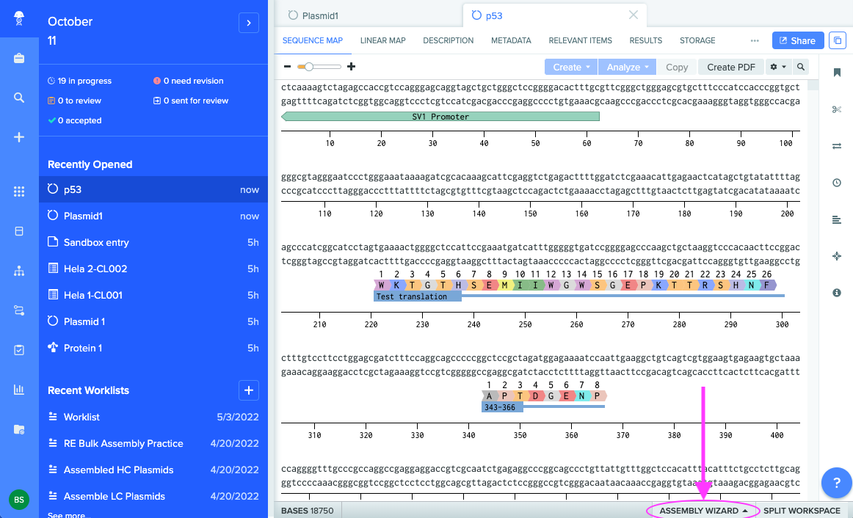Open the three-dots more tabs menu
The image size is (853, 518).
[x=755, y=41]
